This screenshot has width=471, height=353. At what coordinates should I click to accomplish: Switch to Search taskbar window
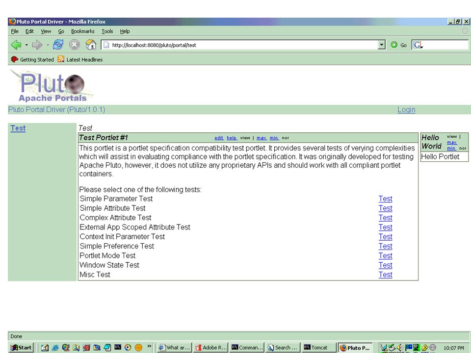[x=283, y=348]
